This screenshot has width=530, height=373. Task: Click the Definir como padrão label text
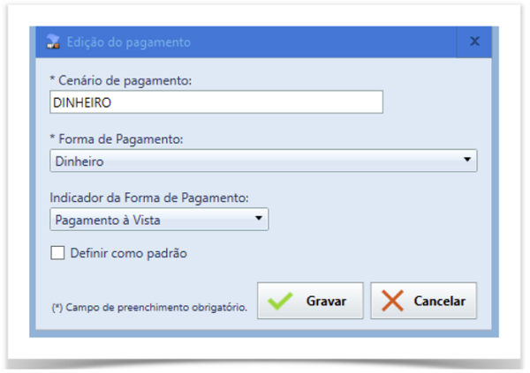128,254
